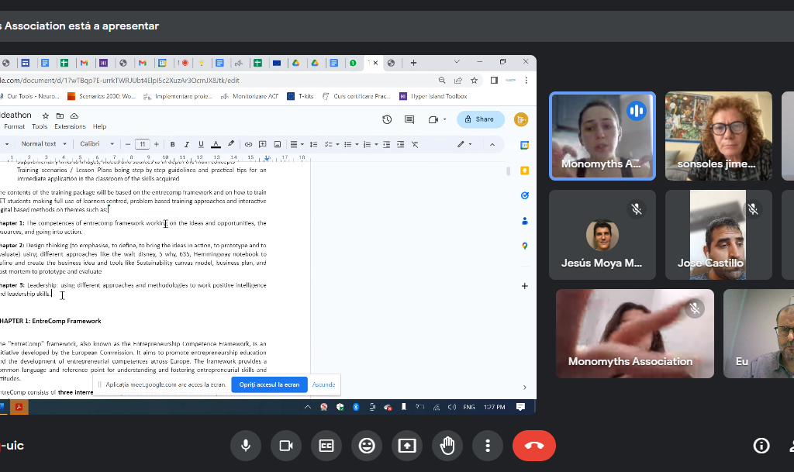Viewport: 794px width, 472px height.
Task: Expand the Calibri font dropdown
Action: pyautogui.click(x=97, y=144)
